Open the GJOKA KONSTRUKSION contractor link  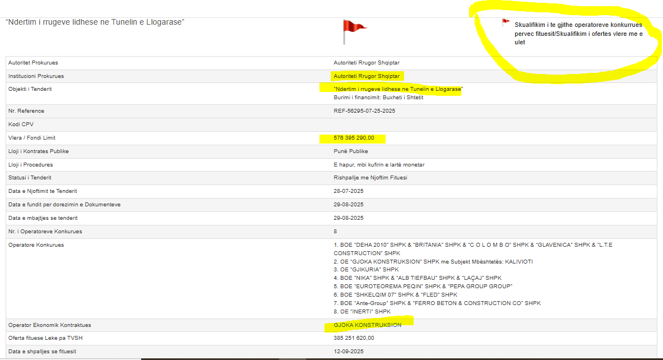367,325
